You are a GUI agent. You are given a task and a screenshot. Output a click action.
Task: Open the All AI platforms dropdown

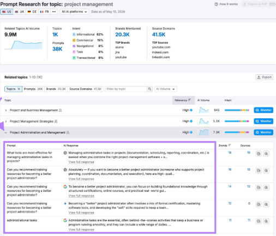pos(74,11)
